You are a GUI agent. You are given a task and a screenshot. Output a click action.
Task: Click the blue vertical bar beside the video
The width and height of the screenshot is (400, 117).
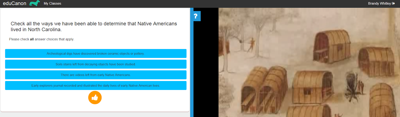tap(192, 62)
